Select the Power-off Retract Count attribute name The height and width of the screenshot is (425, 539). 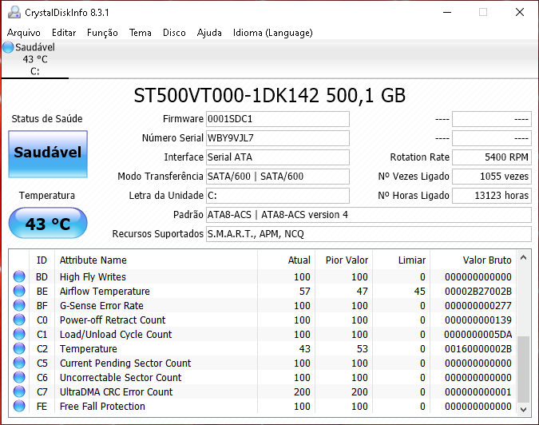pos(113,320)
